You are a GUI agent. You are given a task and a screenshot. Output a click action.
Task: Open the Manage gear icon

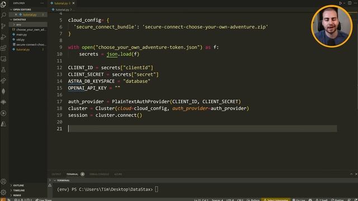pos(3,192)
